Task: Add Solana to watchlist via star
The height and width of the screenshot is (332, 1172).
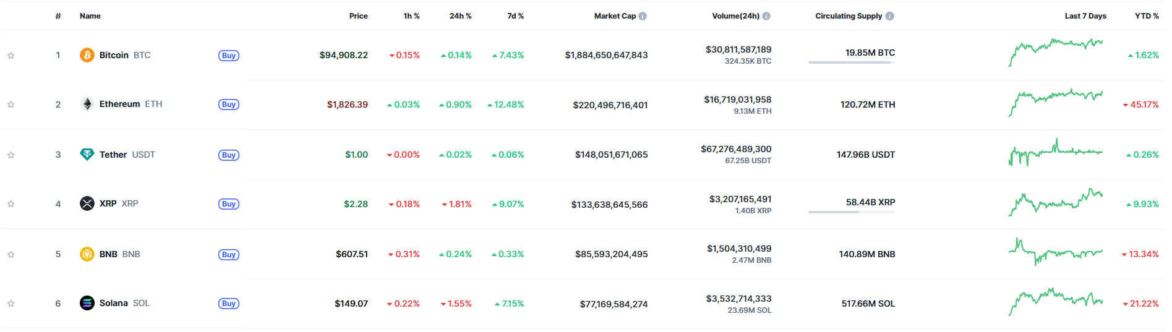Action: click(11, 304)
